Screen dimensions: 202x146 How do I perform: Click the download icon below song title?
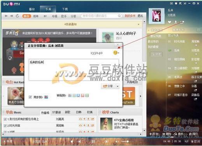[176, 22]
